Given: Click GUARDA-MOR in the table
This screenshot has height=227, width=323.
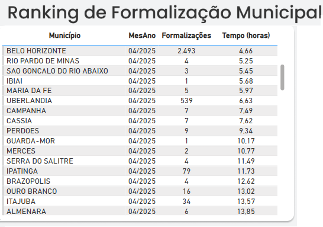Looking at the screenshot, I should (x=31, y=141).
